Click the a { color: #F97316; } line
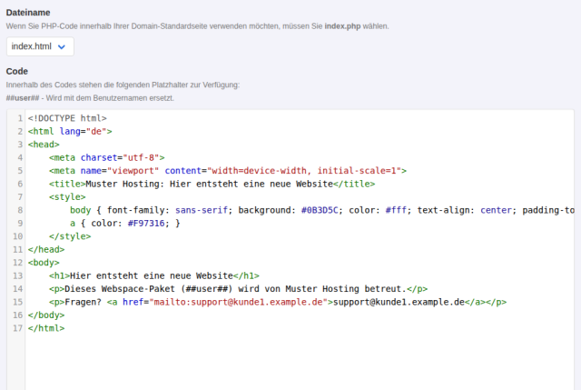This screenshot has width=581, height=390. click(125, 224)
